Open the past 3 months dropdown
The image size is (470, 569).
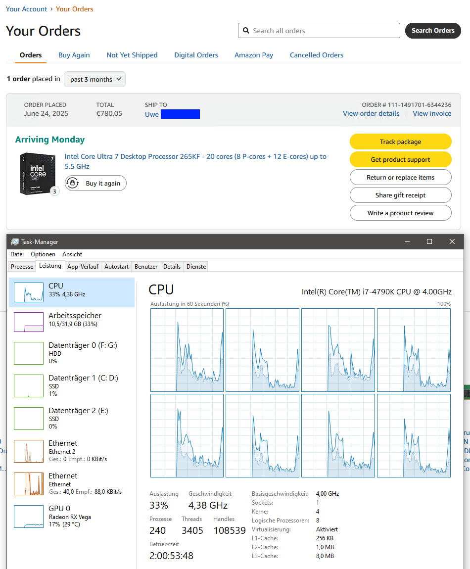tap(94, 79)
